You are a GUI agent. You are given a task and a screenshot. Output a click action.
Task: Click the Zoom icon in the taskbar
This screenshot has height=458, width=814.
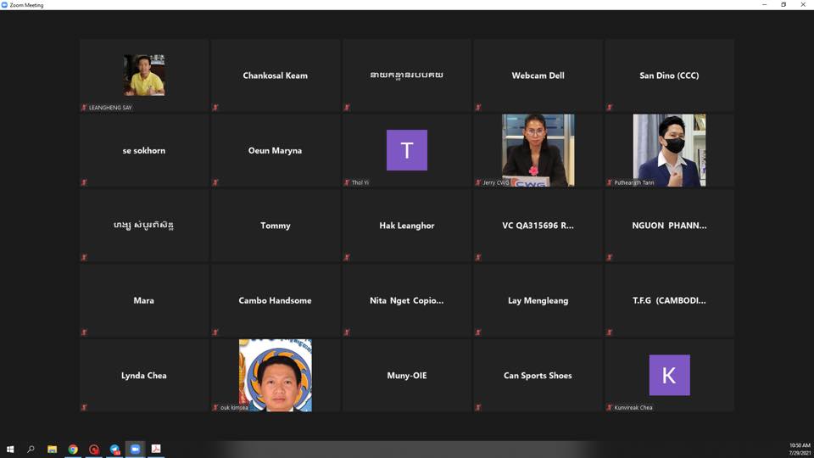click(135, 449)
